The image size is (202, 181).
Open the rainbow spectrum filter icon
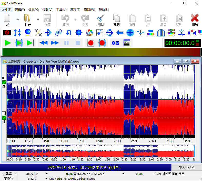pyautogui.click(x=150, y=33)
